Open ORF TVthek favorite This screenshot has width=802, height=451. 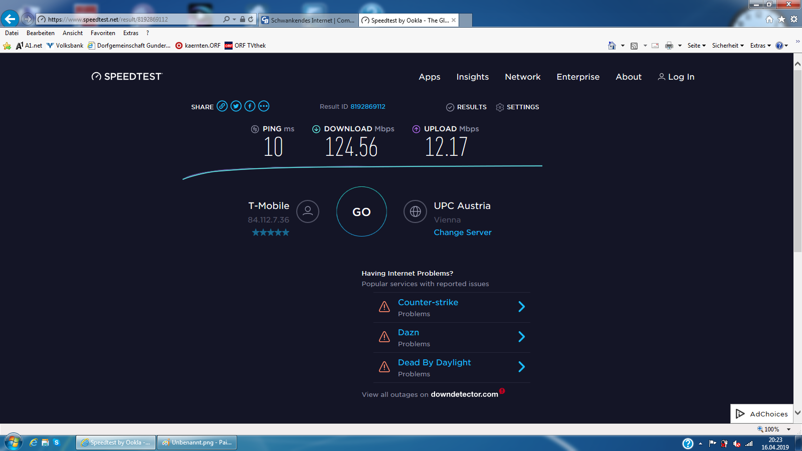coord(245,46)
